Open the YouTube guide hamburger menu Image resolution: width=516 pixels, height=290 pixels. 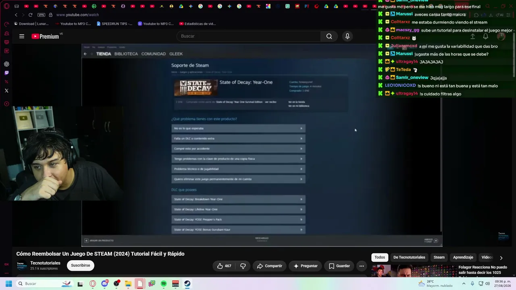[x=22, y=36]
